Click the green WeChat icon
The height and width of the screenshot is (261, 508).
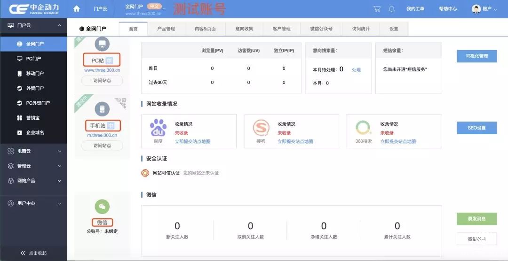(x=102, y=207)
